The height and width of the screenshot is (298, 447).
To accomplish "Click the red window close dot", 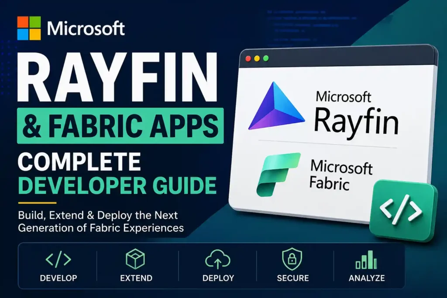I will (248, 59).
